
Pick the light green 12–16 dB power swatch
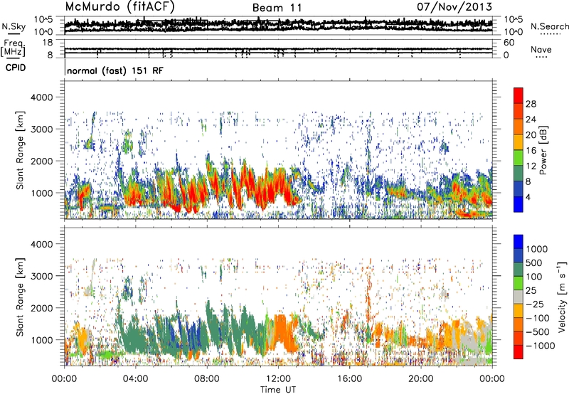519,158
